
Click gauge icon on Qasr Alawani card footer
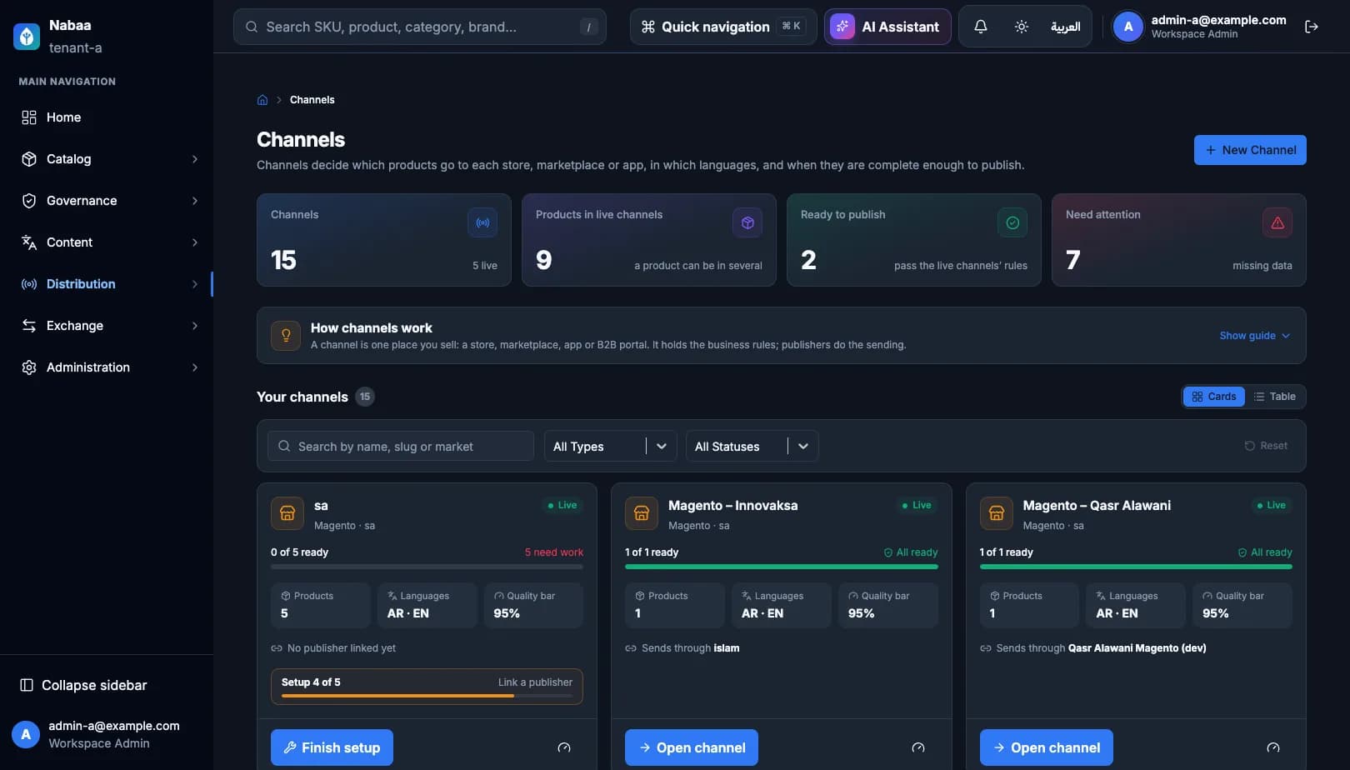point(1273,747)
